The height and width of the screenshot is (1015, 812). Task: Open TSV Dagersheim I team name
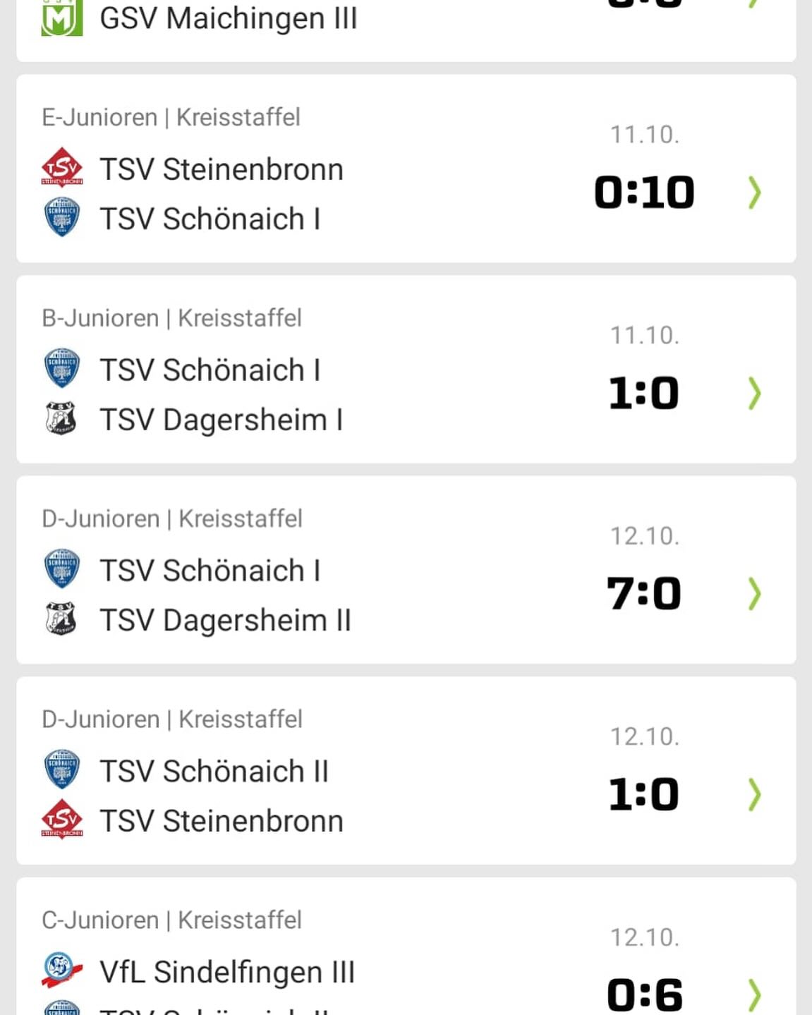pos(221,420)
